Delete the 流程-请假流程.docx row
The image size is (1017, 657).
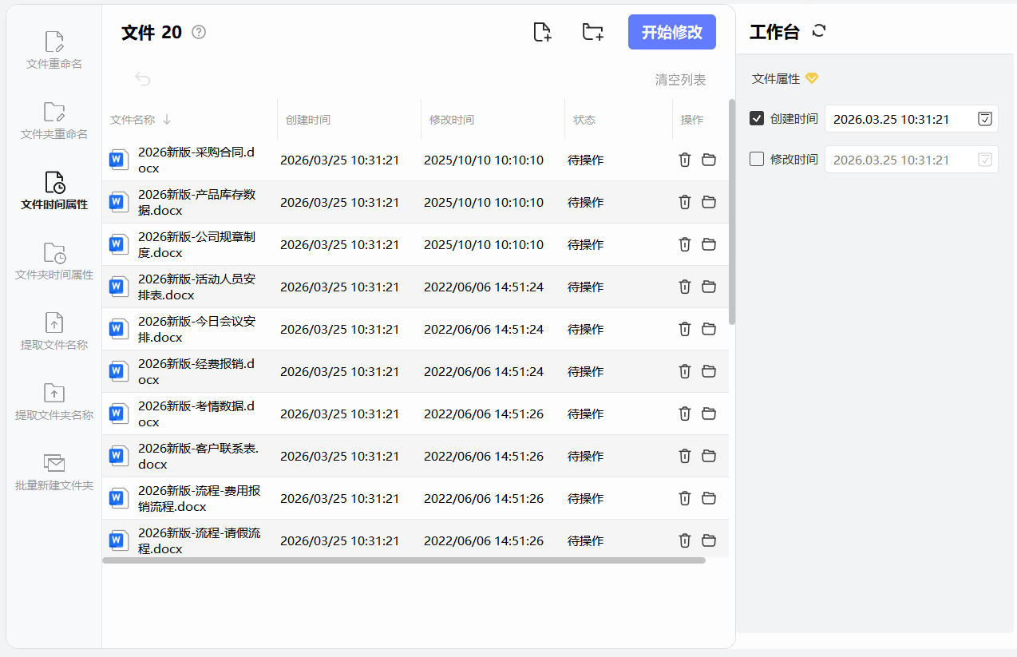click(x=684, y=540)
